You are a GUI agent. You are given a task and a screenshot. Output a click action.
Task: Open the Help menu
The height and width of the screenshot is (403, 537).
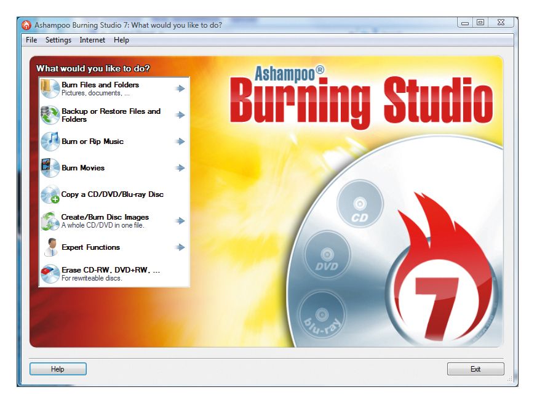pos(121,40)
